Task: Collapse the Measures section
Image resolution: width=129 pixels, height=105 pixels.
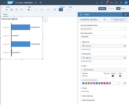Action: tap(81, 42)
